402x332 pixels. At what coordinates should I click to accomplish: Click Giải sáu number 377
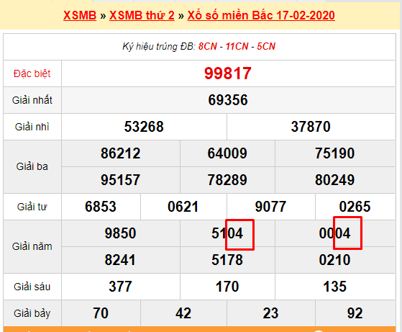coord(120,287)
